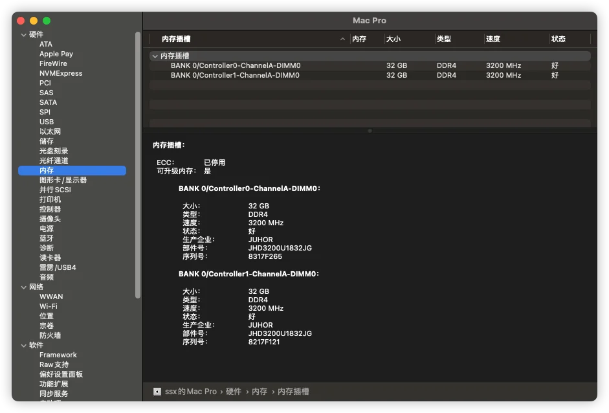609x413 pixels.
Task: Open the PCI sidebar entry
Action: pyautogui.click(x=45, y=83)
